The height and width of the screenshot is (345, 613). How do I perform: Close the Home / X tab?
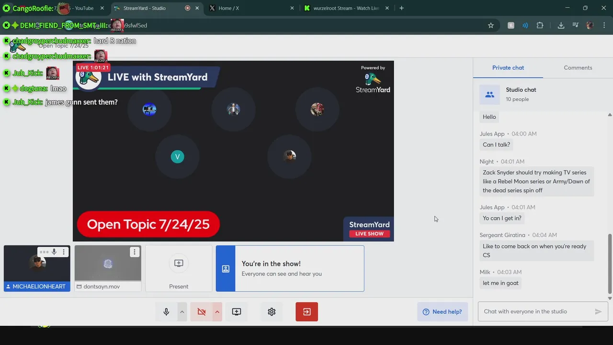tap(292, 8)
